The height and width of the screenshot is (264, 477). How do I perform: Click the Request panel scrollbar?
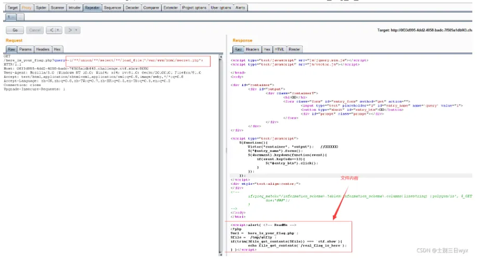(x=221, y=155)
